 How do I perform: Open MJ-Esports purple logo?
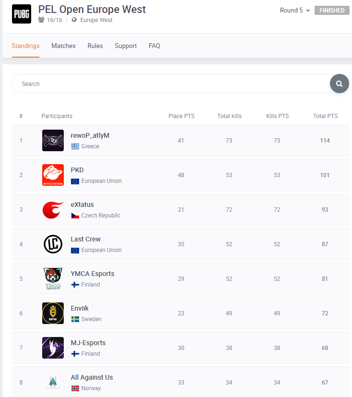tap(53, 348)
